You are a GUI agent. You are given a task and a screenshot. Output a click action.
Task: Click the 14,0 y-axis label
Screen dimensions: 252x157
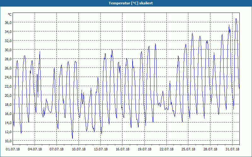[x=8, y=123]
